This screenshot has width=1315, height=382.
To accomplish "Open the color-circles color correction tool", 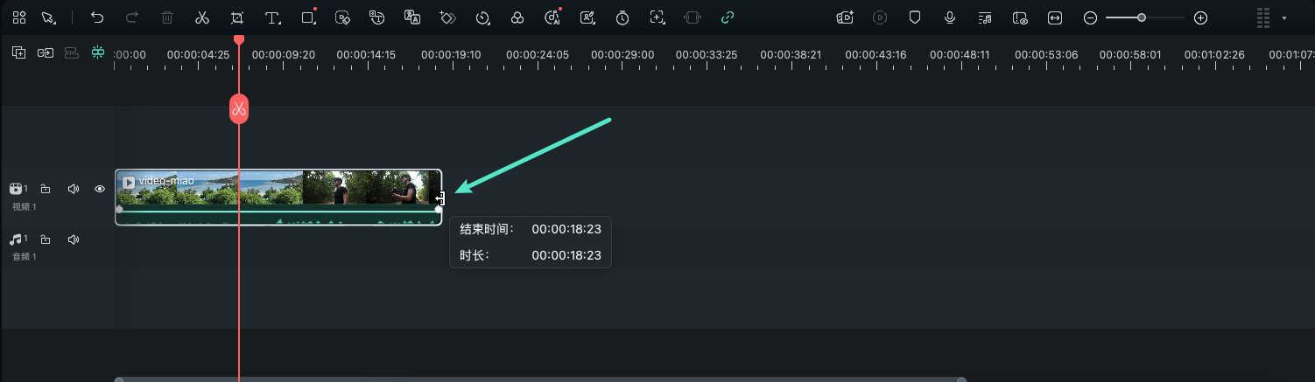I will (517, 17).
